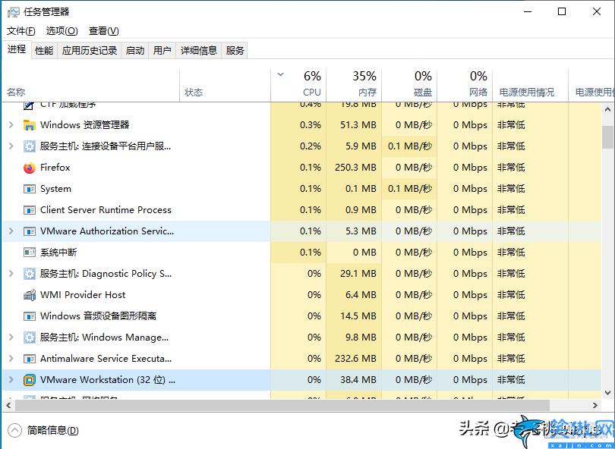Click the Windows 音频设备图形隔离 icon
Image resolution: width=615 pixels, height=449 pixels.
coord(30,316)
